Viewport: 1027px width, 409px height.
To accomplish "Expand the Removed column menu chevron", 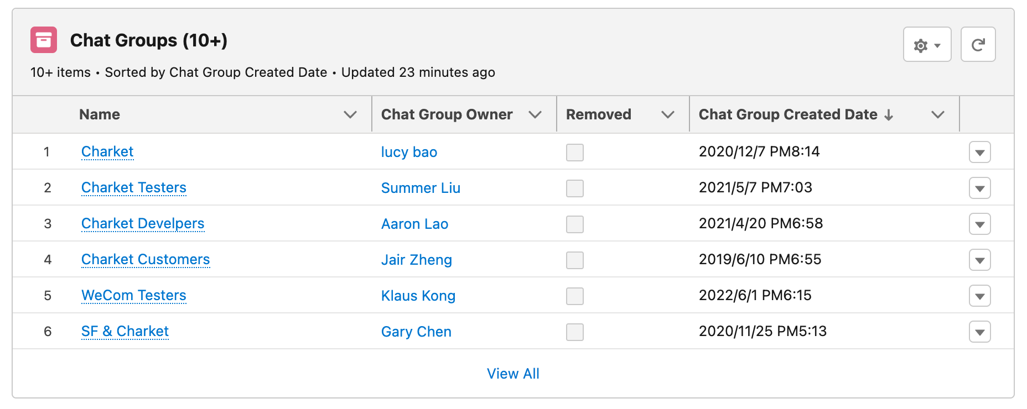I will (668, 114).
